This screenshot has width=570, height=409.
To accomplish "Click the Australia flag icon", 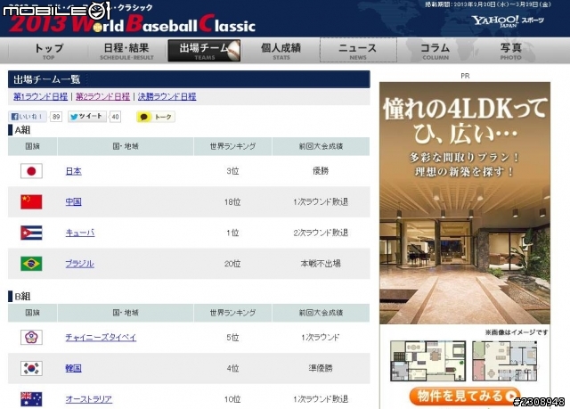I will [x=31, y=399].
